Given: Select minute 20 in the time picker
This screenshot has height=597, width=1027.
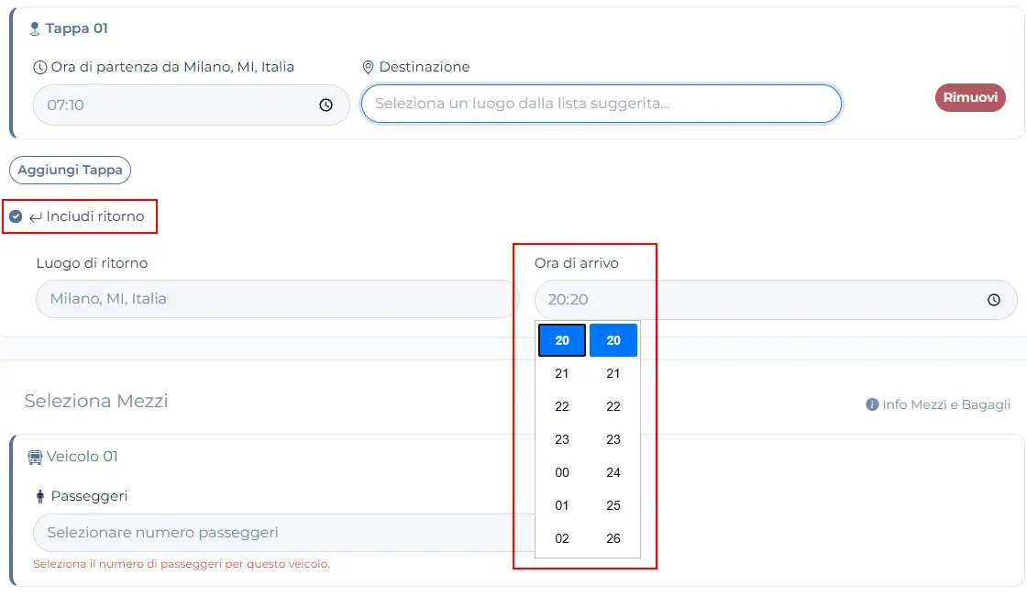Looking at the screenshot, I should pyautogui.click(x=613, y=340).
